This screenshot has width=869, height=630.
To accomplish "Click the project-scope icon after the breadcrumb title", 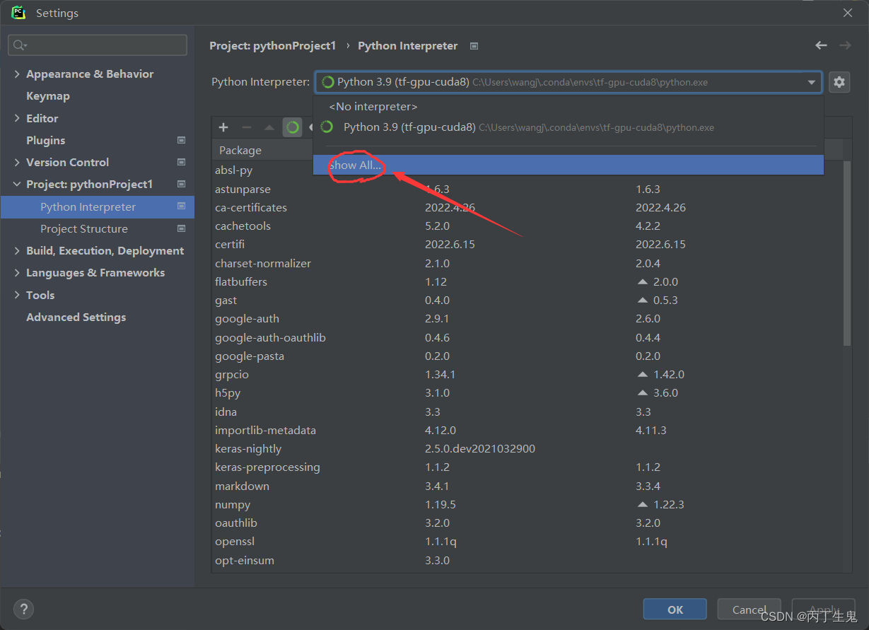I will pos(474,46).
